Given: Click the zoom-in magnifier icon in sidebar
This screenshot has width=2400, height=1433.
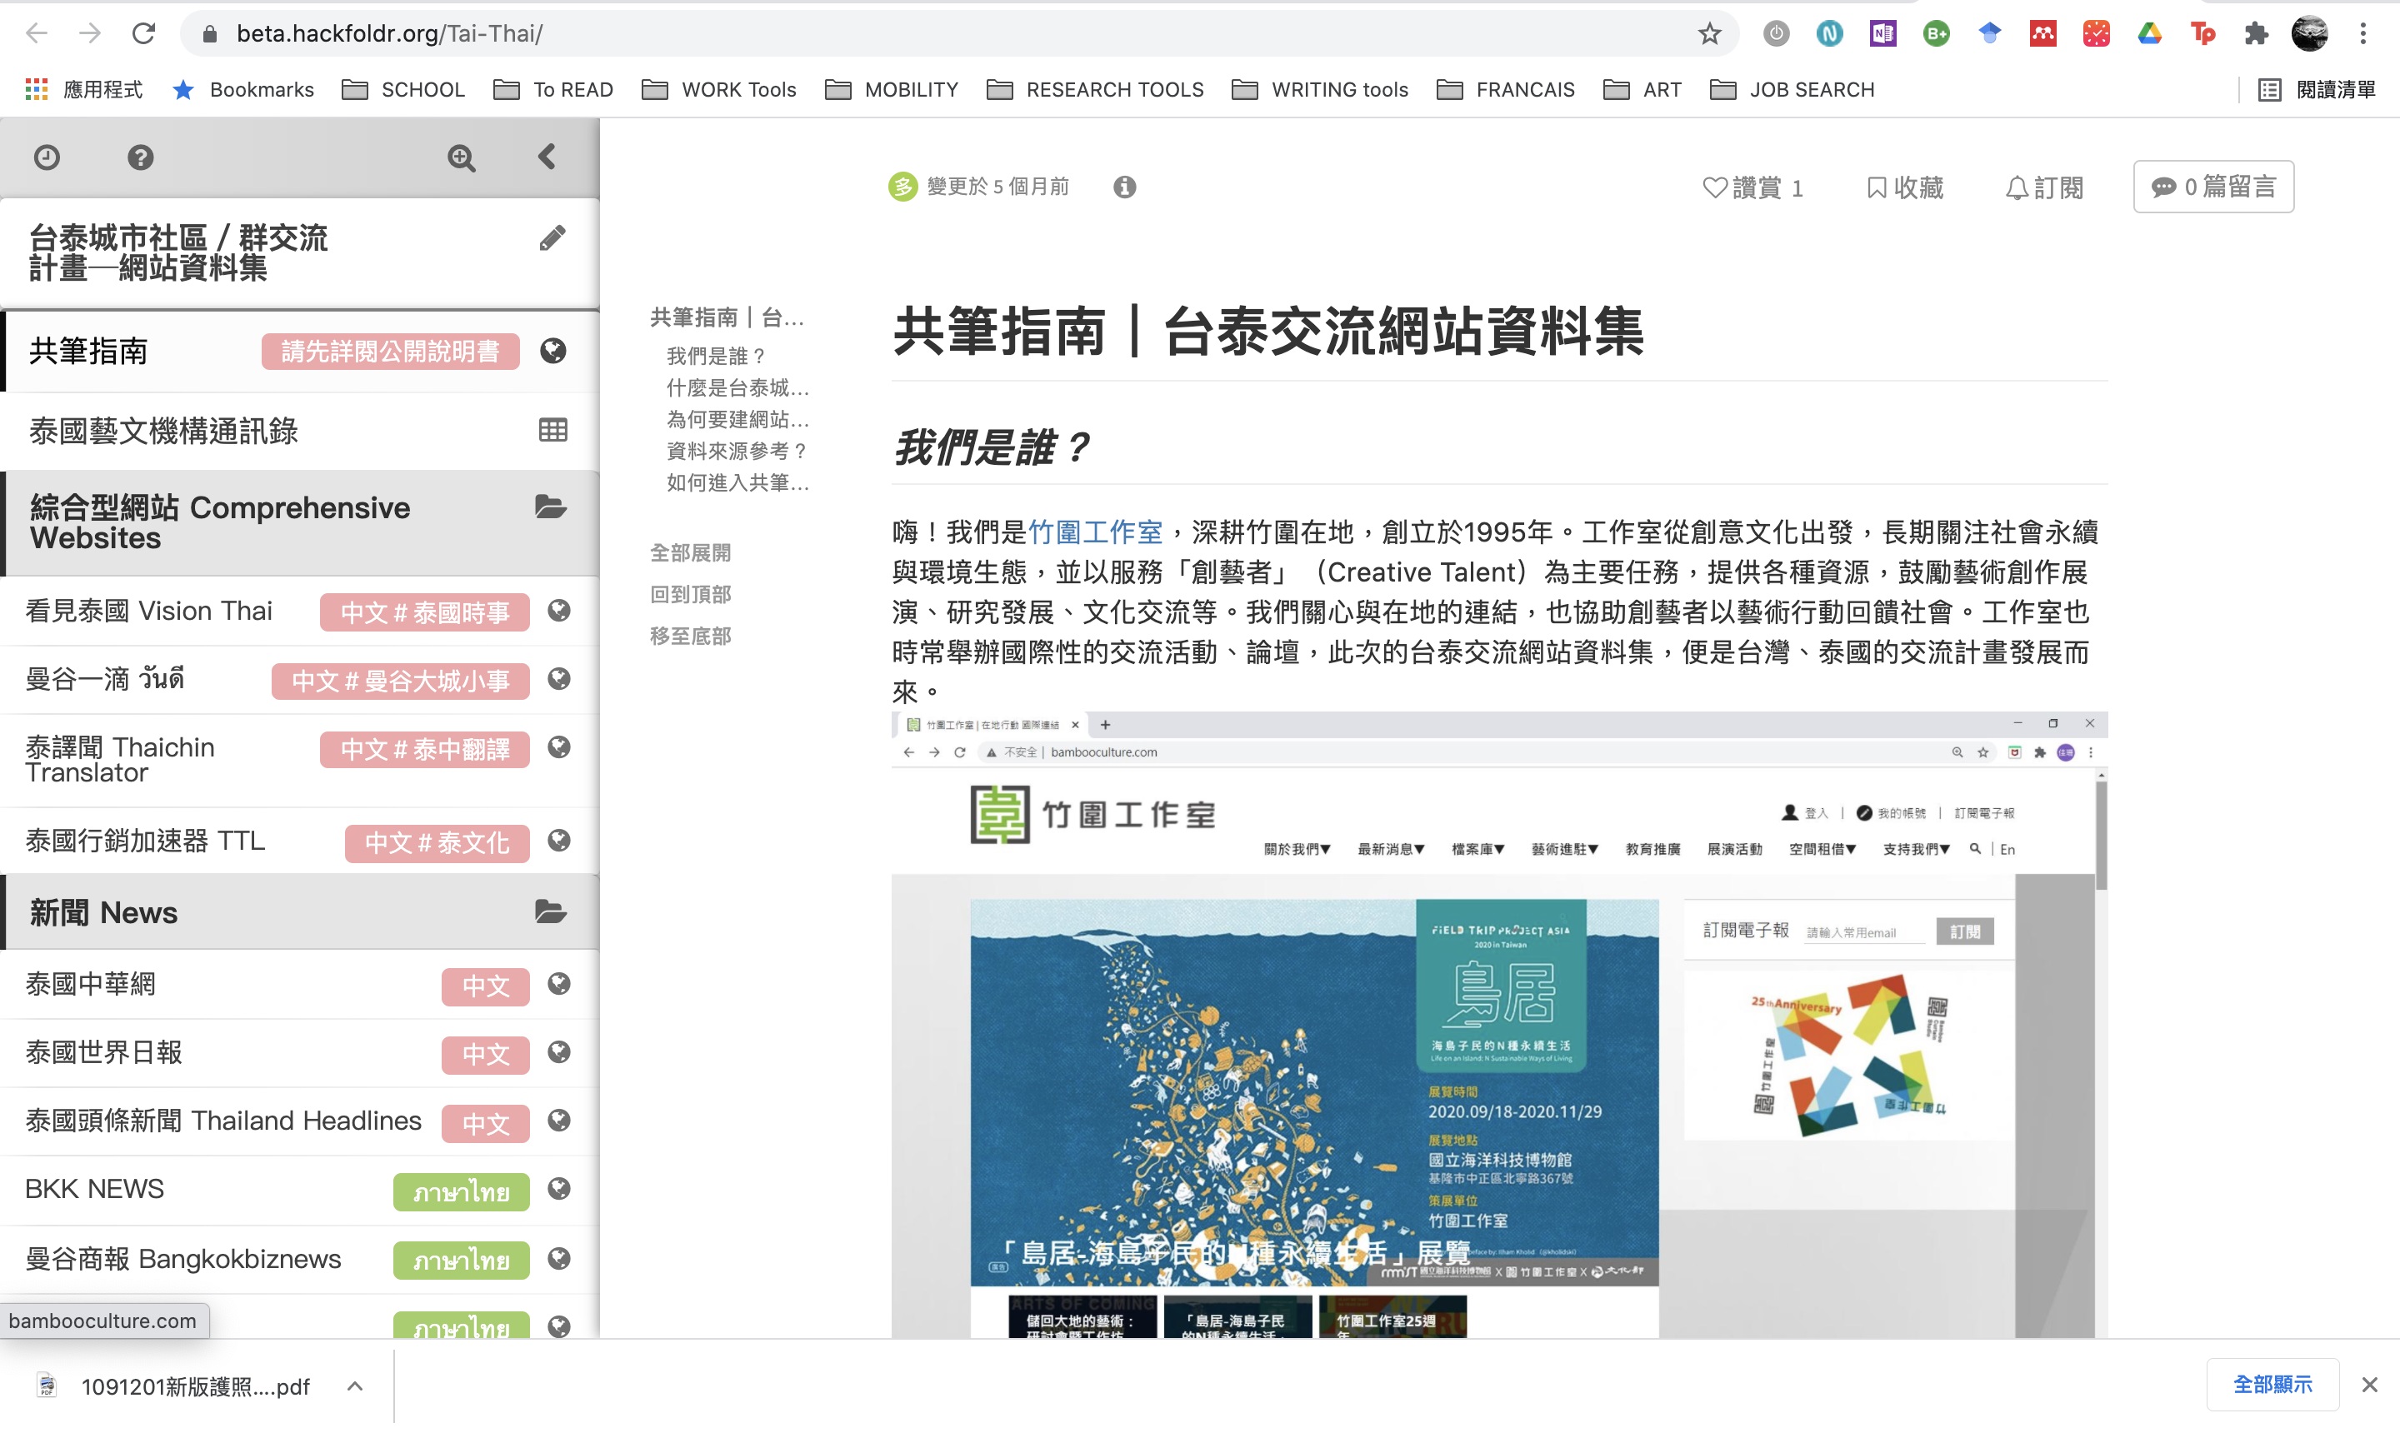Looking at the screenshot, I should click(x=462, y=157).
